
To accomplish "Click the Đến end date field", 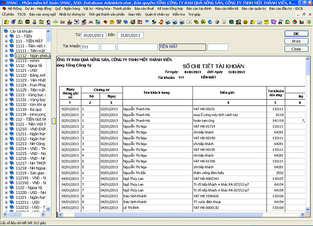I will click(x=130, y=35).
